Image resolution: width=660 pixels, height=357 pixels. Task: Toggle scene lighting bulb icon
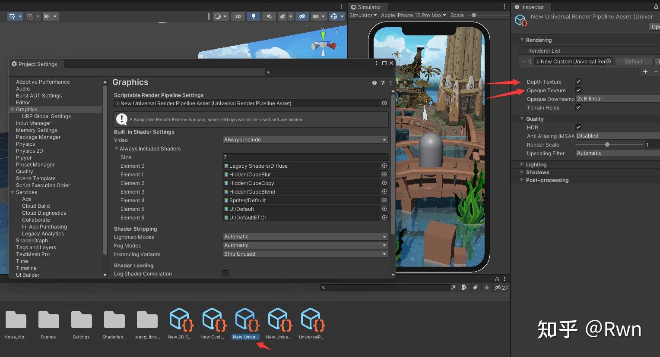point(253,16)
